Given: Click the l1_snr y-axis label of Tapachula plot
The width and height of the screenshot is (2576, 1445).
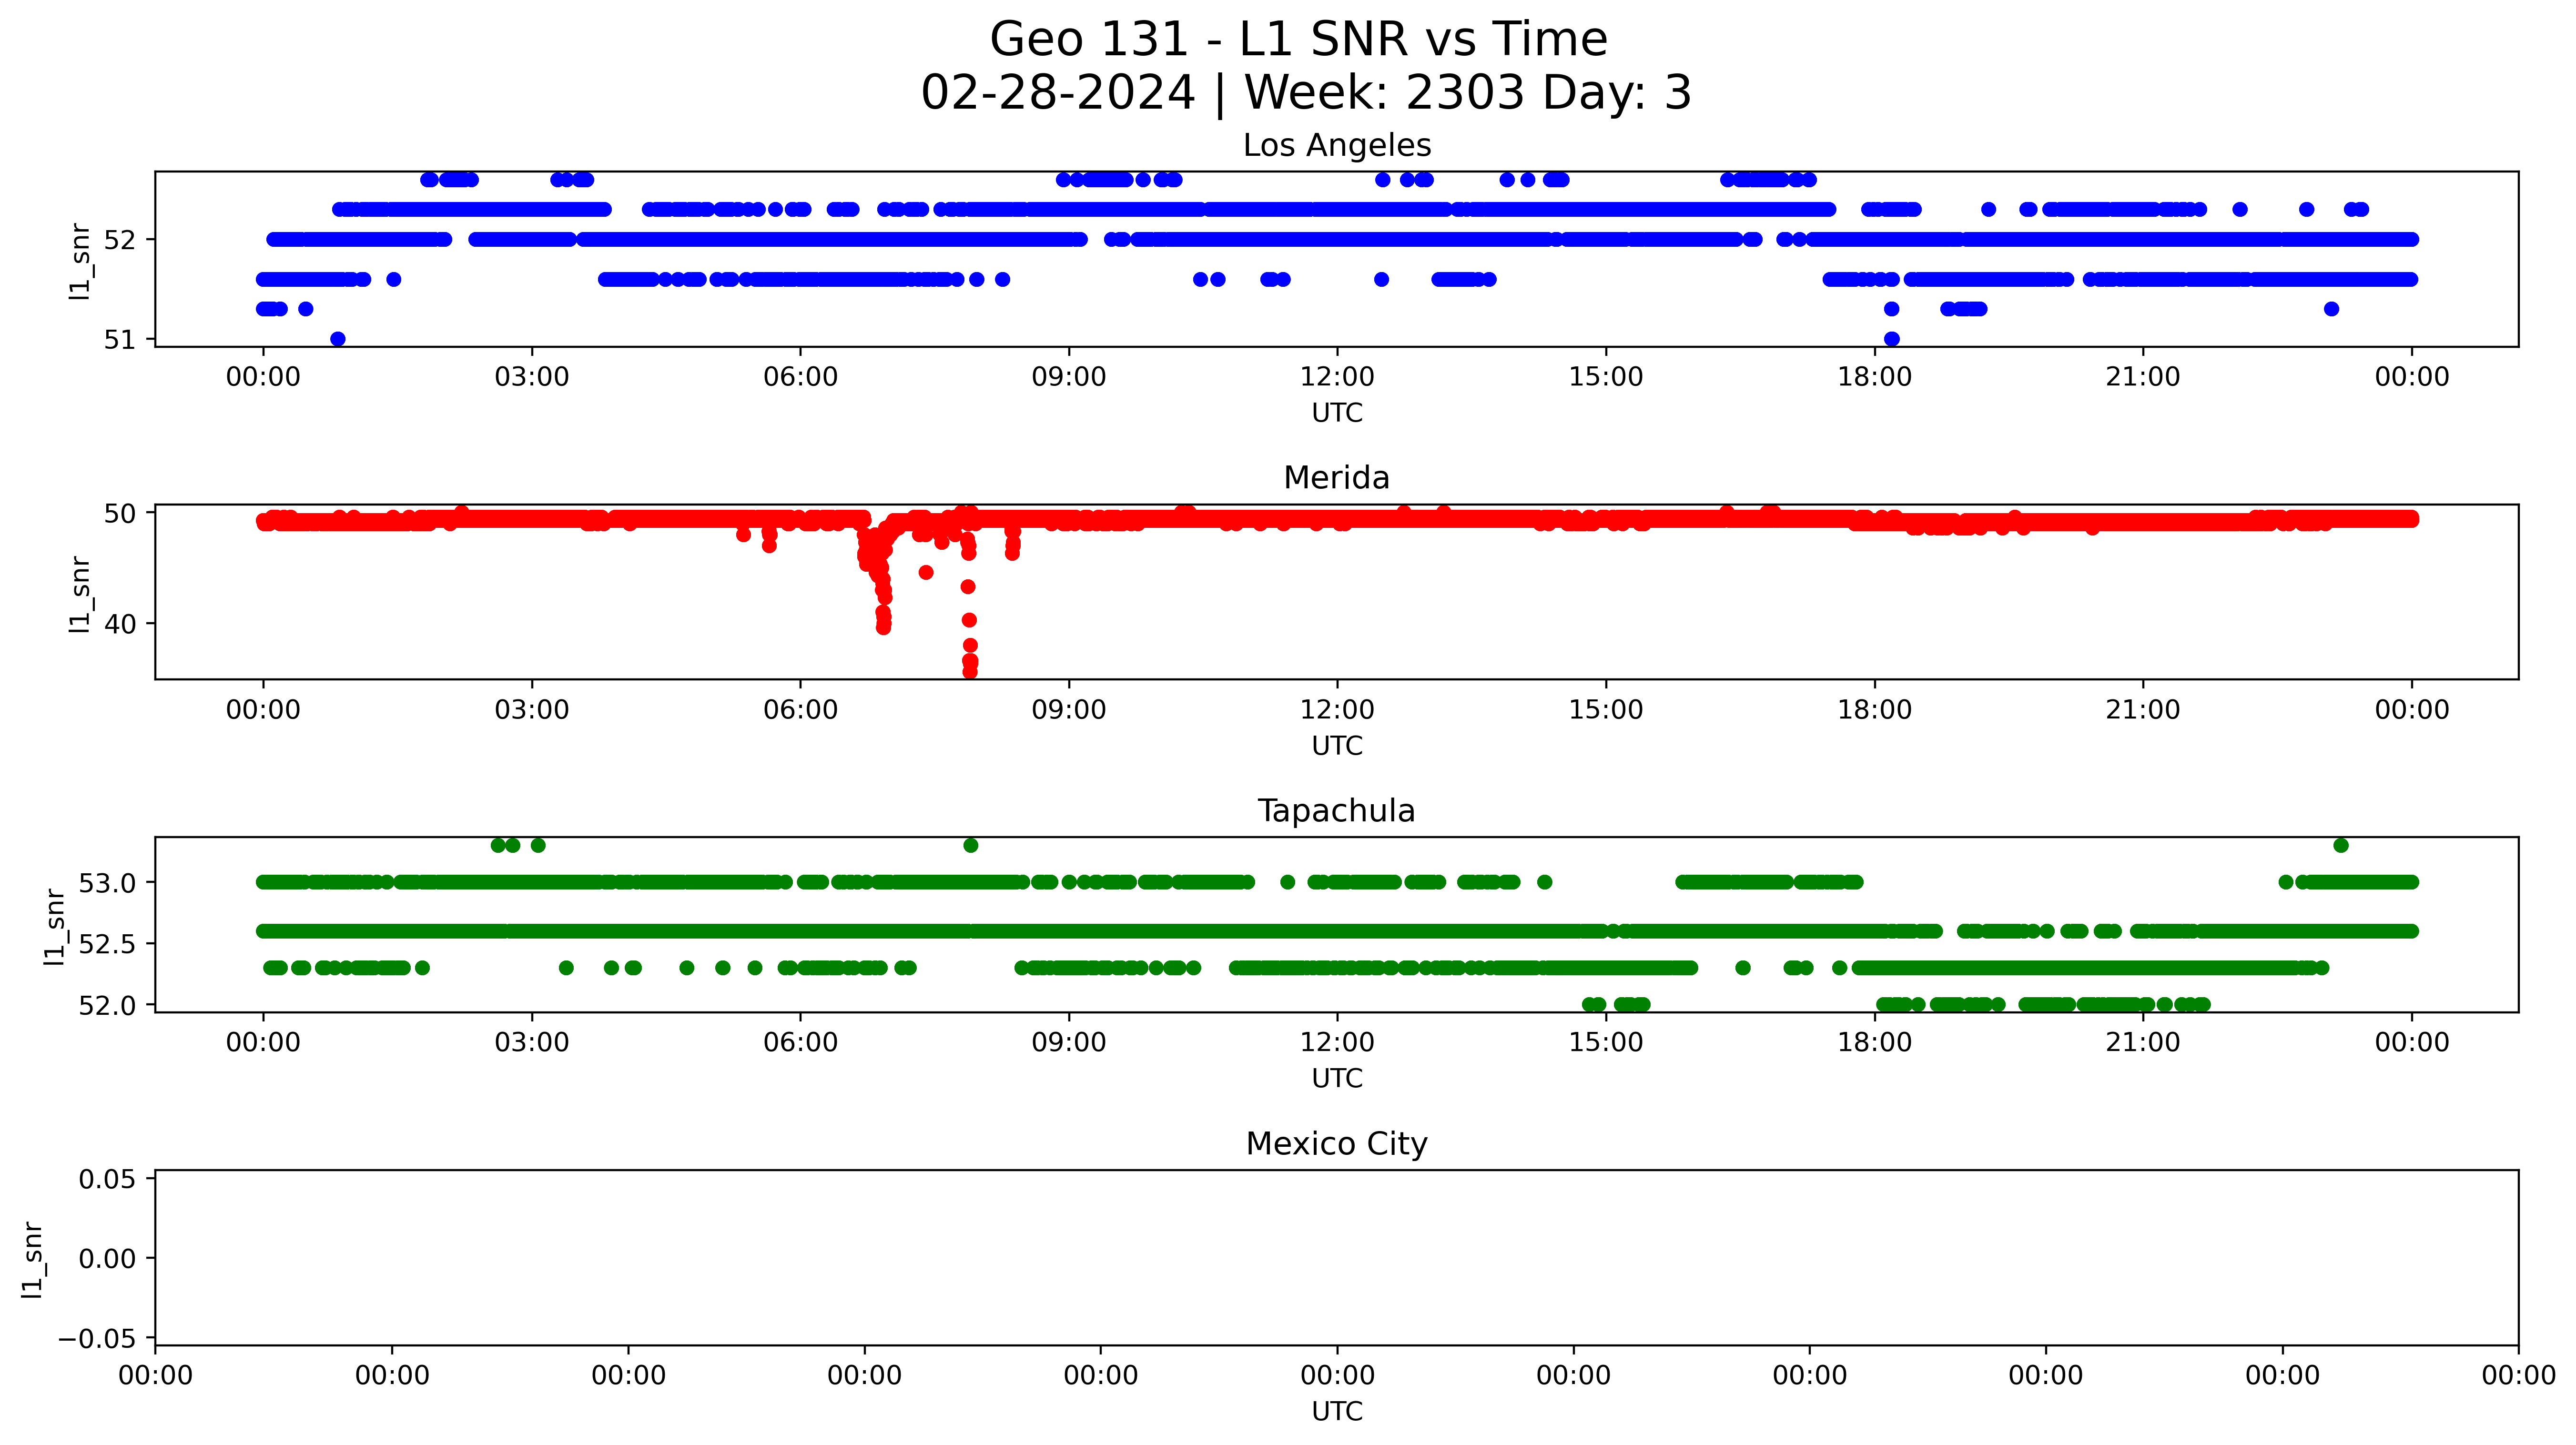Looking at the screenshot, I should (x=54, y=926).
